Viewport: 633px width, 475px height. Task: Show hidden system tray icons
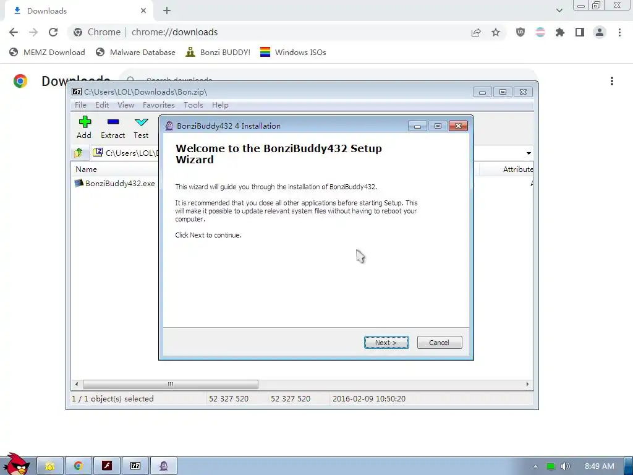coord(535,466)
